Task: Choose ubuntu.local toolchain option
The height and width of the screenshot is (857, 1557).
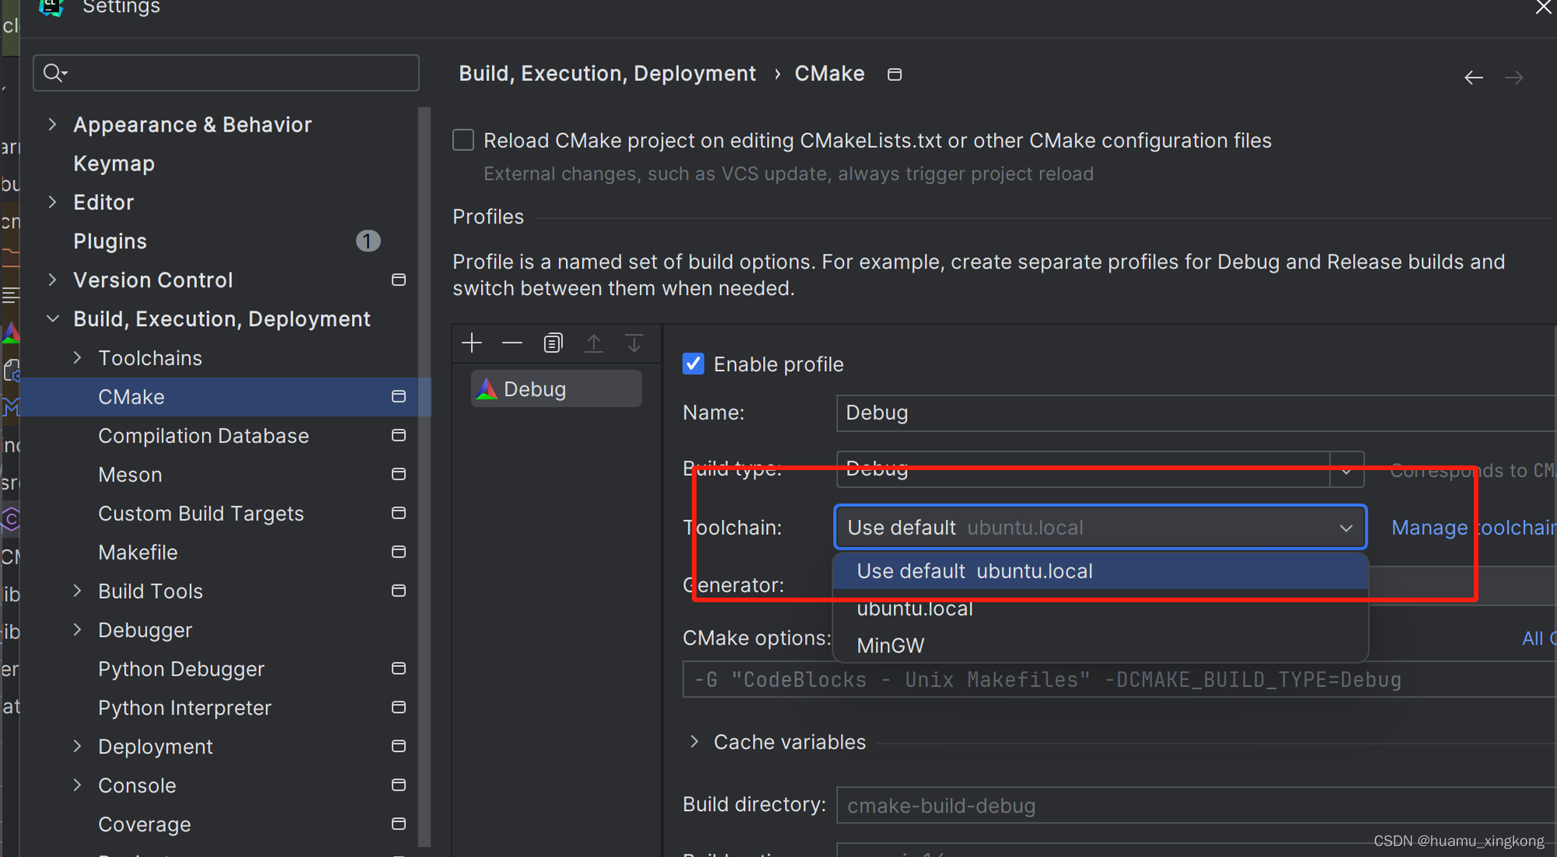Action: [x=915, y=609]
